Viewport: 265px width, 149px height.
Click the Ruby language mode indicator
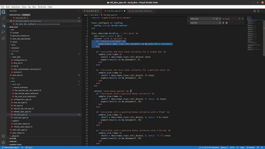[x=242, y=147]
